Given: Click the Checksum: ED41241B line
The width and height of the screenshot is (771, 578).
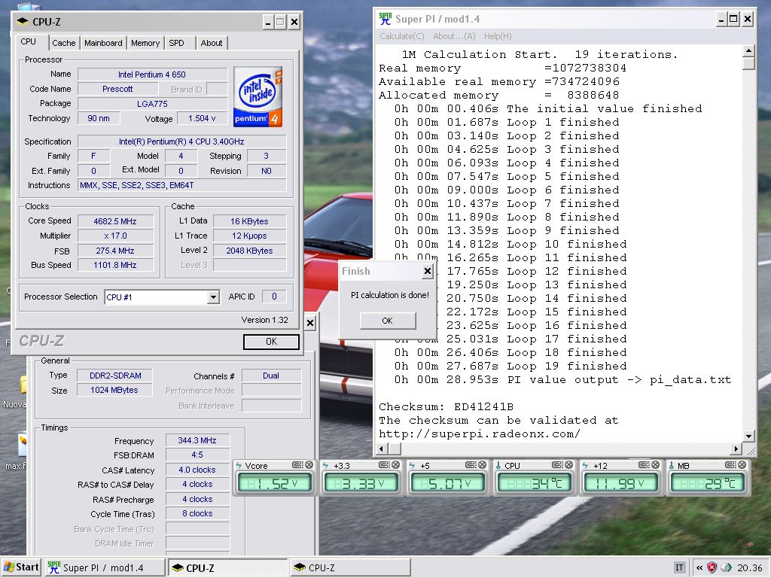Looking at the screenshot, I should (446, 407).
